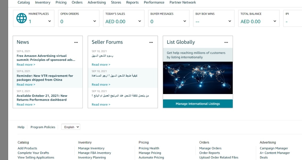The width and height of the screenshot is (302, 160).
Task: Open 'Free Amazon Advertising virtual summit' headline
Action: pyautogui.click(x=46, y=58)
